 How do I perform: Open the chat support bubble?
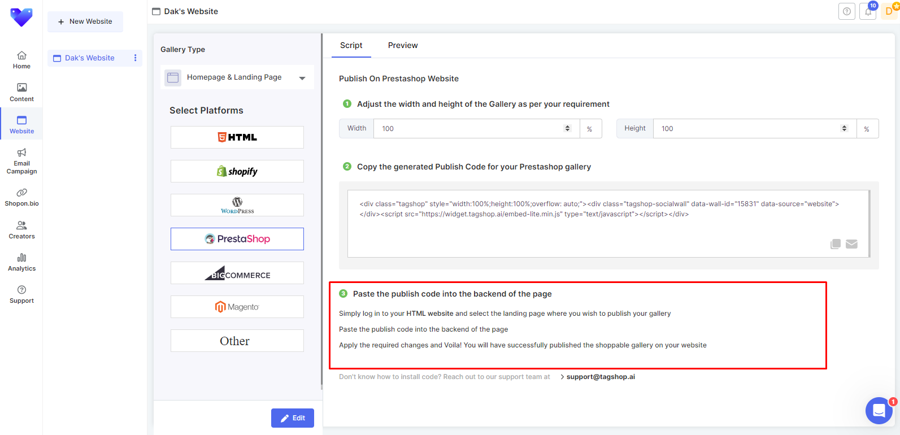click(x=879, y=411)
